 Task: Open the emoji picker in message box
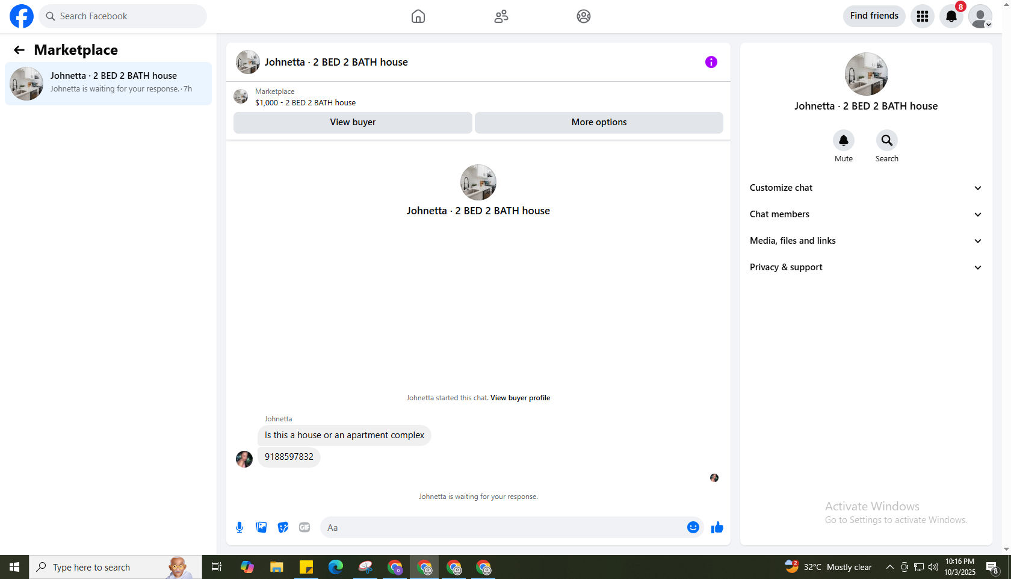click(x=693, y=528)
